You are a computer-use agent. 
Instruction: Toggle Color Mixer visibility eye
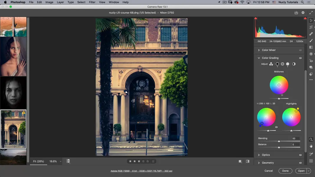pos(300,50)
